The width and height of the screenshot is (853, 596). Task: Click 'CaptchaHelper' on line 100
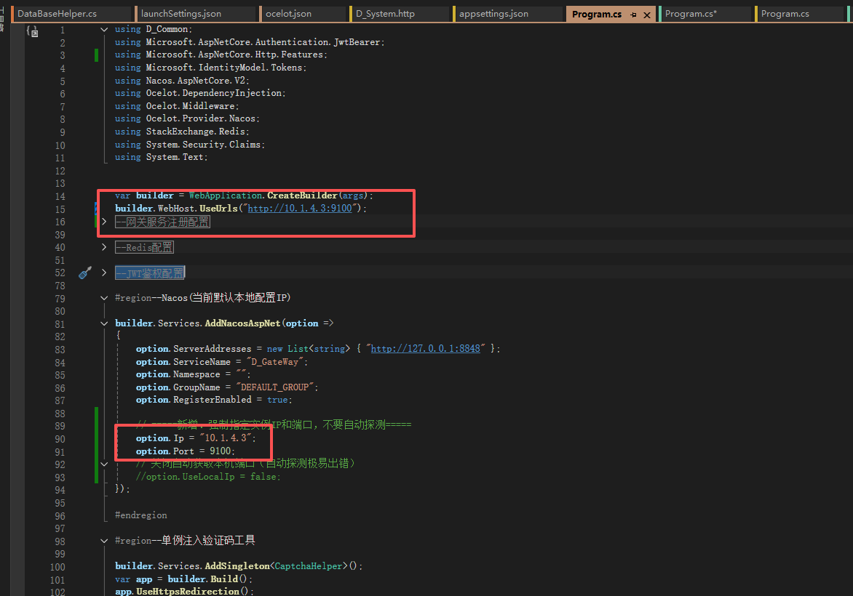click(x=309, y=566)
